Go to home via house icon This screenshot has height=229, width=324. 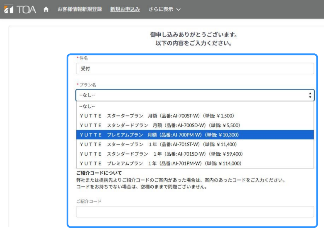[x=46, y=9]
